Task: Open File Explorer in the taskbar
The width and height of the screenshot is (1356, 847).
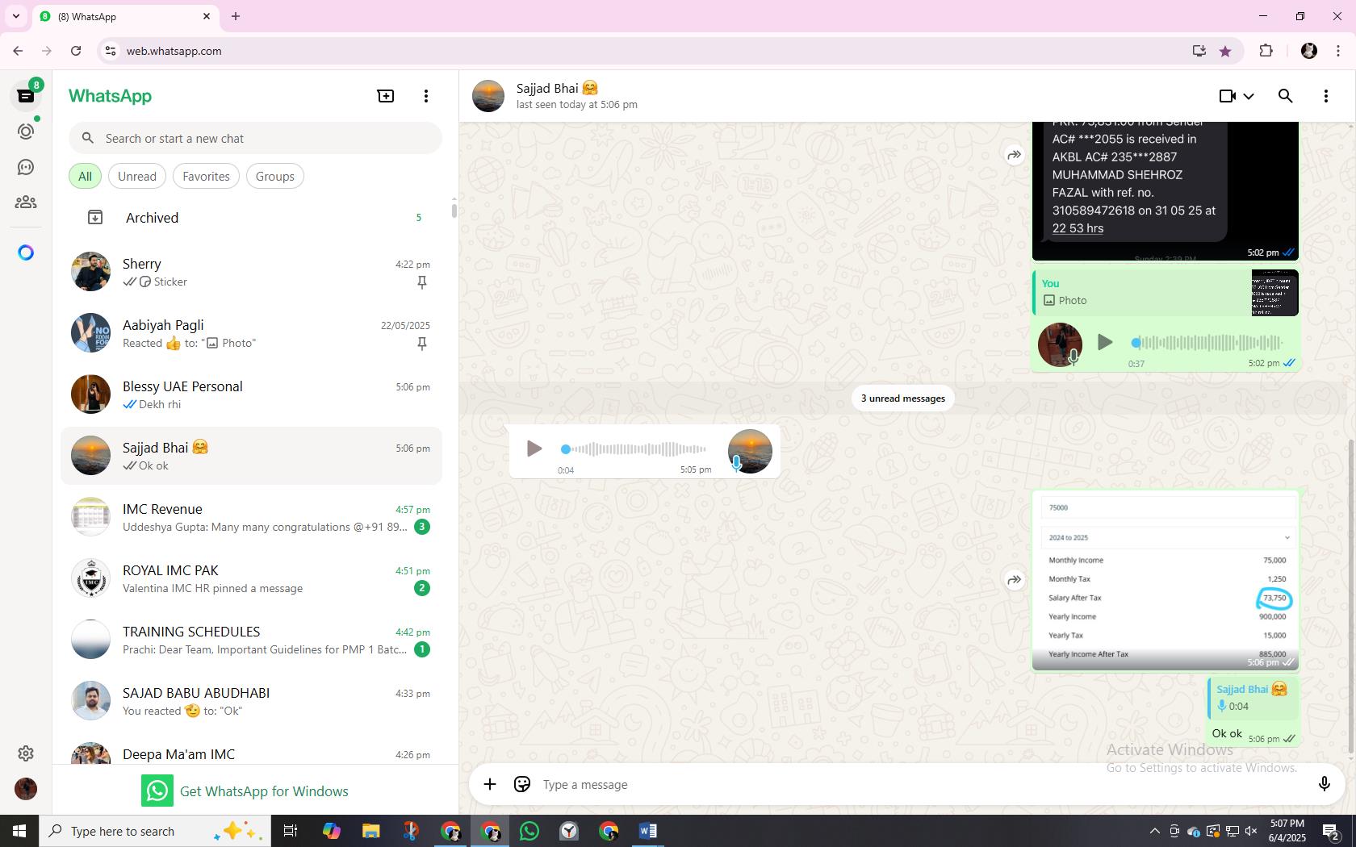Action: (x=370, y=831)
